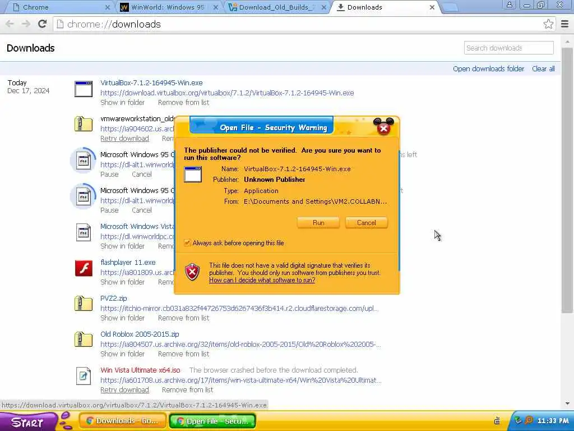Open downloads folder link

[x=488, y=68]
